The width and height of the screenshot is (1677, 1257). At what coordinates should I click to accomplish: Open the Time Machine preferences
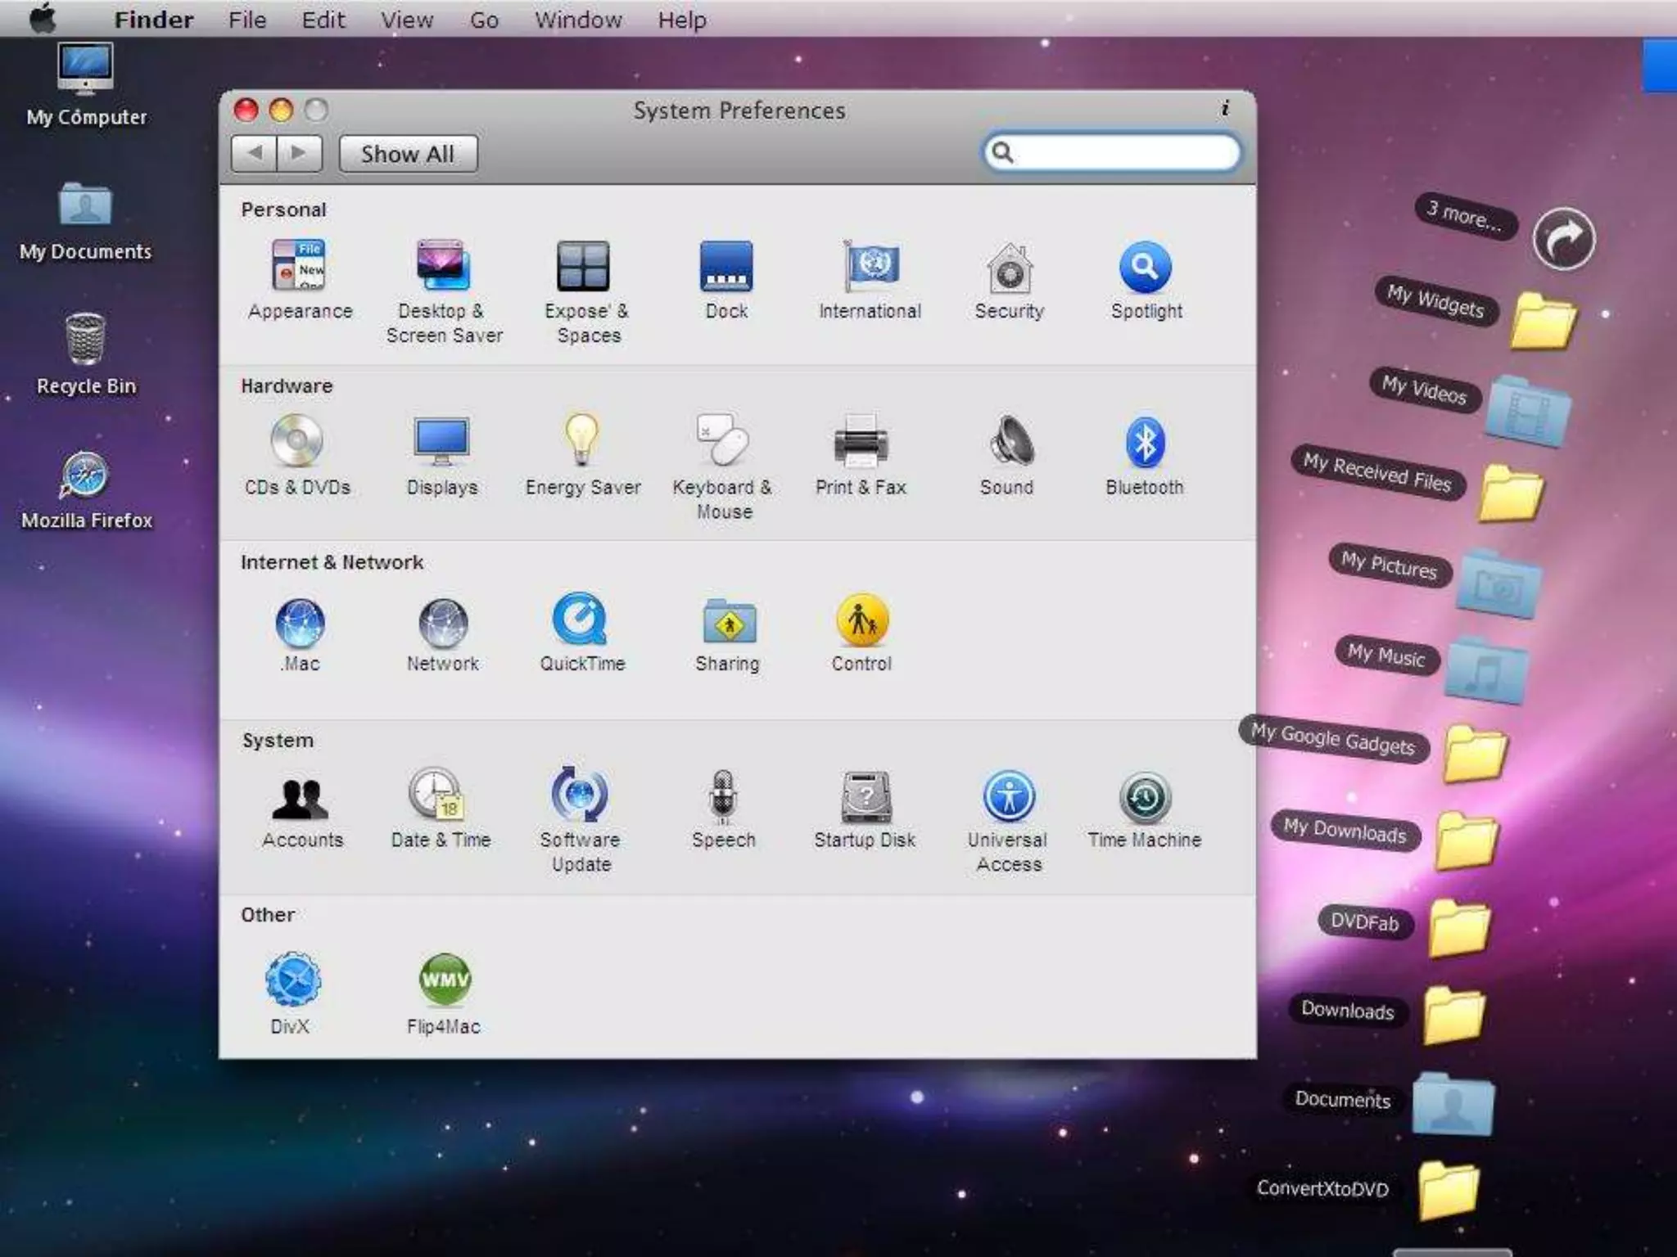[x=1144, y=798]
